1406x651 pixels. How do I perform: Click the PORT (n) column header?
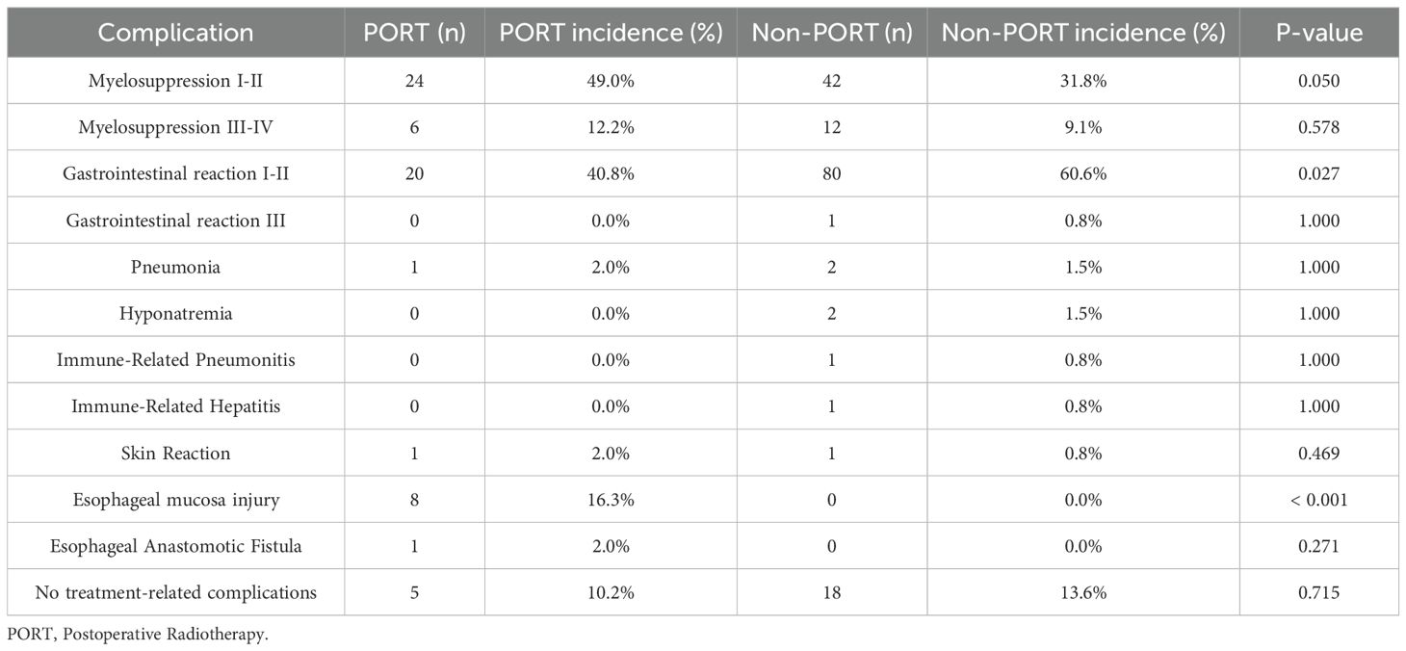click(x=414, y=33)
